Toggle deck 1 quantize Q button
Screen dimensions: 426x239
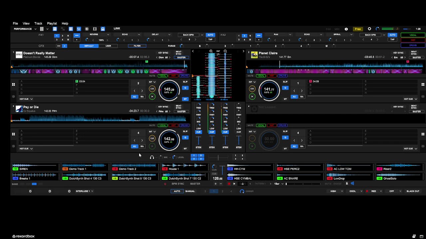coord(185,88)
